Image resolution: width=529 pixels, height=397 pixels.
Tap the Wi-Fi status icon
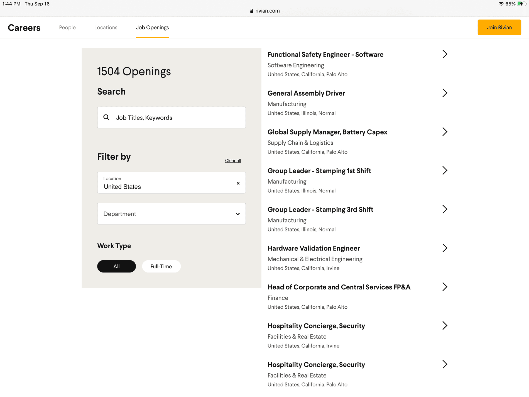tap(501, 4)
